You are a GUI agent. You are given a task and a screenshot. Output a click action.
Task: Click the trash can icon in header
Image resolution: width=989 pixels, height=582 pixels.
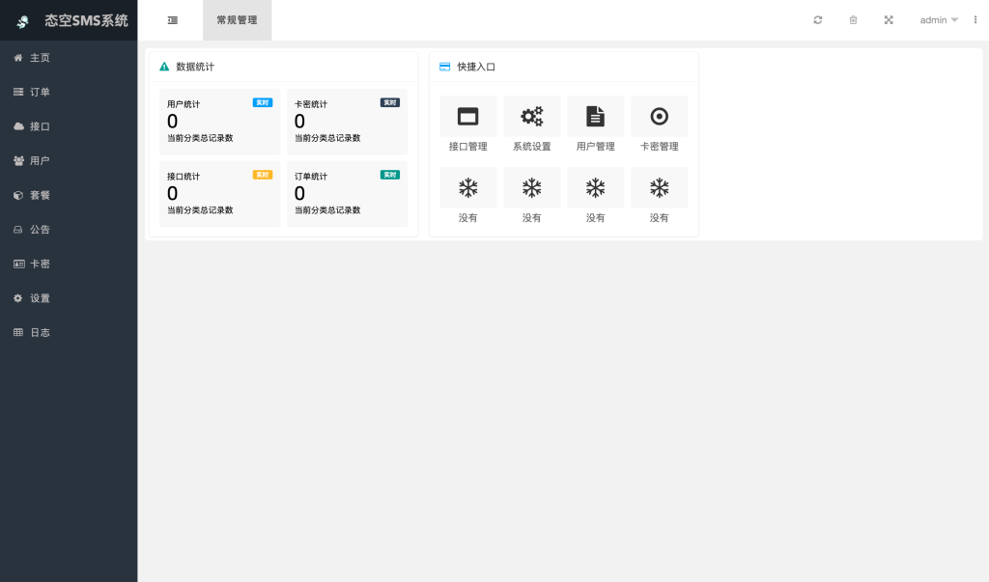click(x=853, y=20)
